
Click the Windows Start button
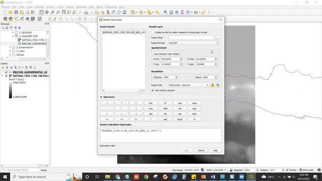pos(5,176)
